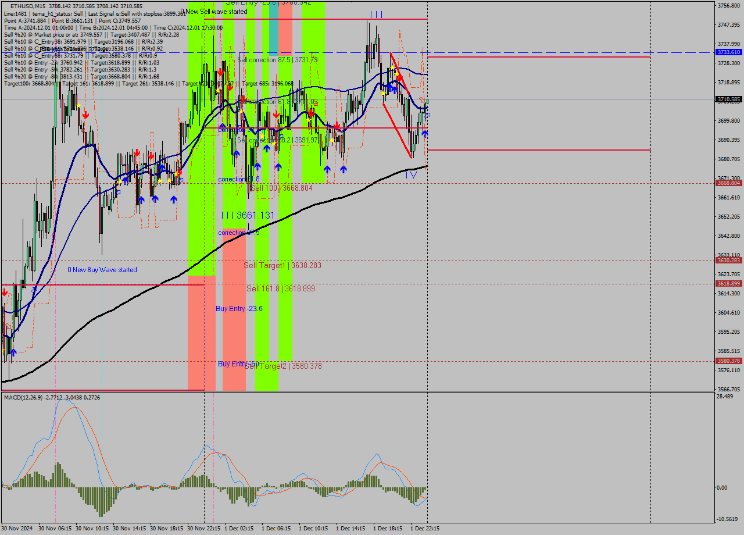The height and width of the screenshot is (535, 744).
Task: Click the red 3618.899 price tag on axis
Action: click(728, 284)
